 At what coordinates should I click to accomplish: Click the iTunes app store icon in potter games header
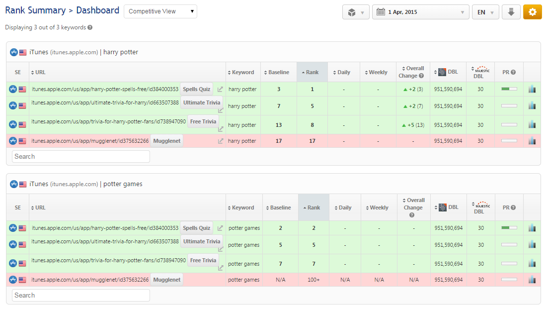pos(13,184)
